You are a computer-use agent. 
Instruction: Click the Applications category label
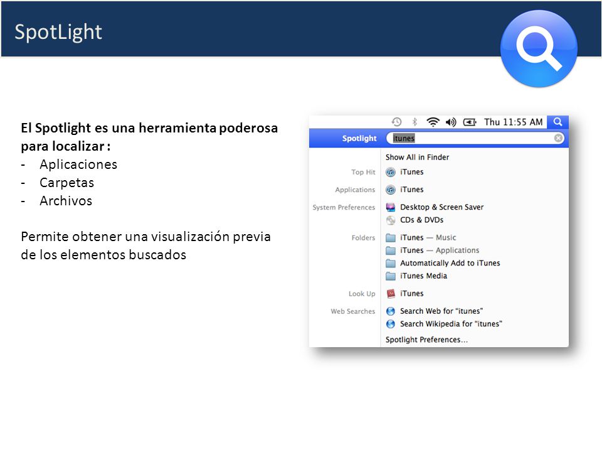355,190
